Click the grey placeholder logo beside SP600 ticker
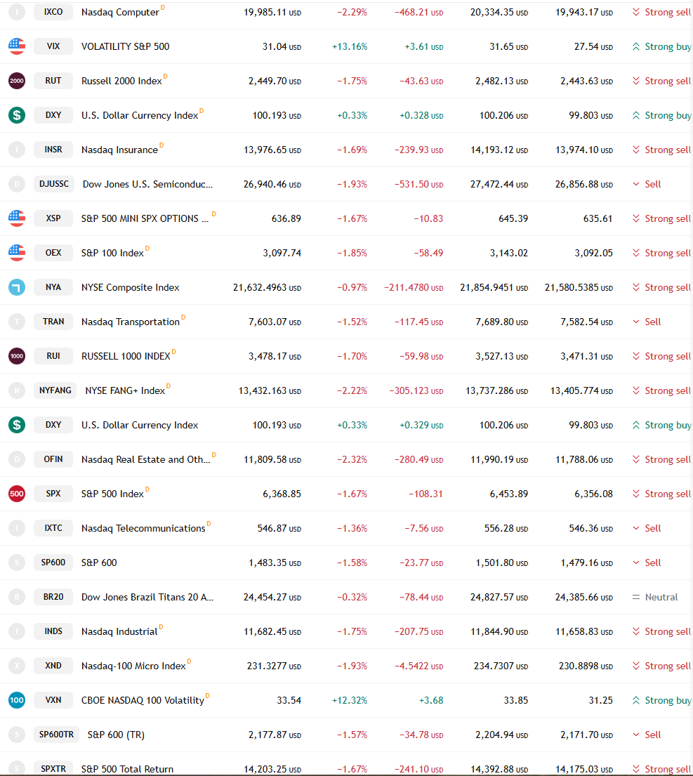 pos(17,563)
